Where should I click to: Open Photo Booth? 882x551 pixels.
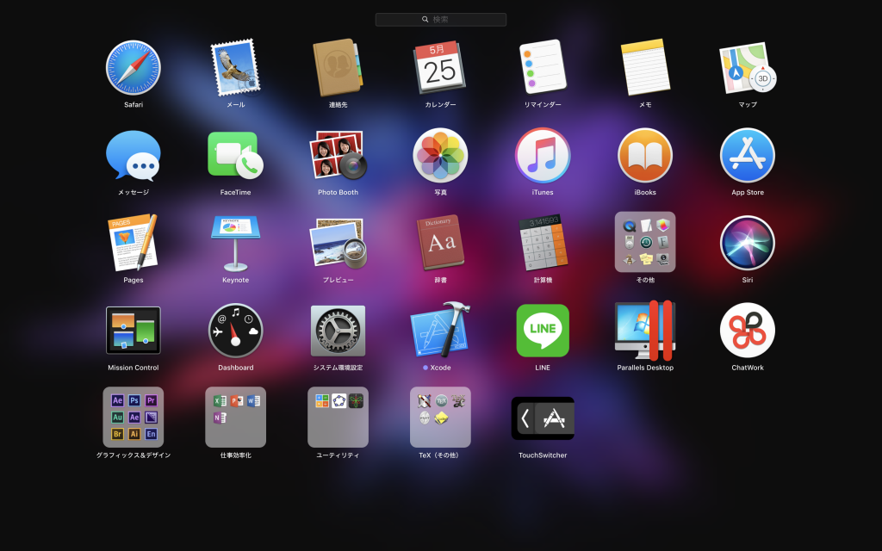pos(338,155)
